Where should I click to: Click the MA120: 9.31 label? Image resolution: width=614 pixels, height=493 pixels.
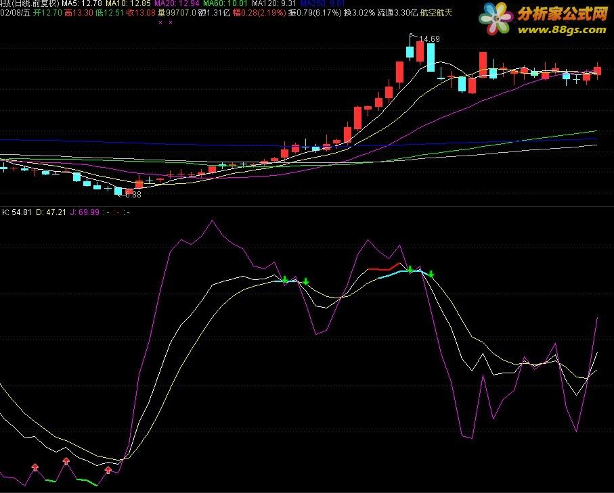pyautogui.click(x=273, y=3)
